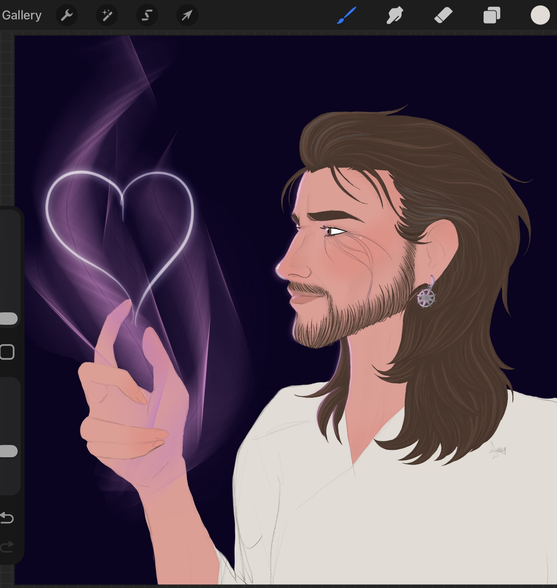Select the Smudge tool
This screenshot has width=557, height=588.
[395, 16]
